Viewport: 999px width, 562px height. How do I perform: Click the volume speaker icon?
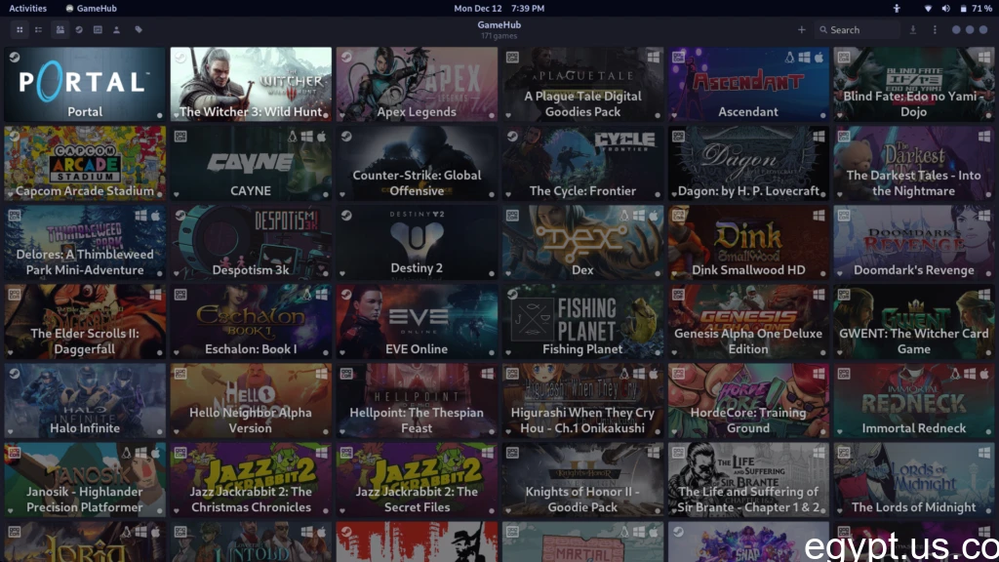pyautogui.click(x=945, y=8)
